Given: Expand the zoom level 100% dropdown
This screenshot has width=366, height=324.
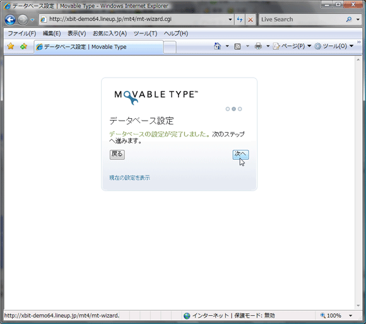Looking at the screenshot, I should pyautogui.click(x=350, y=316).
